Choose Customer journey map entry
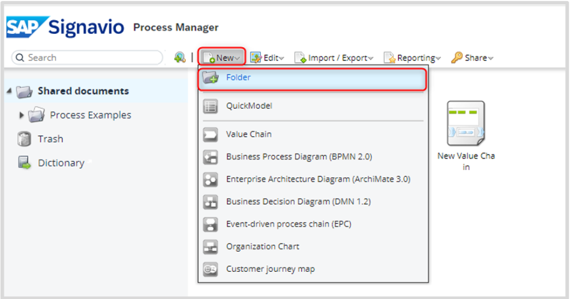570x299 pixels. point(313,269)
